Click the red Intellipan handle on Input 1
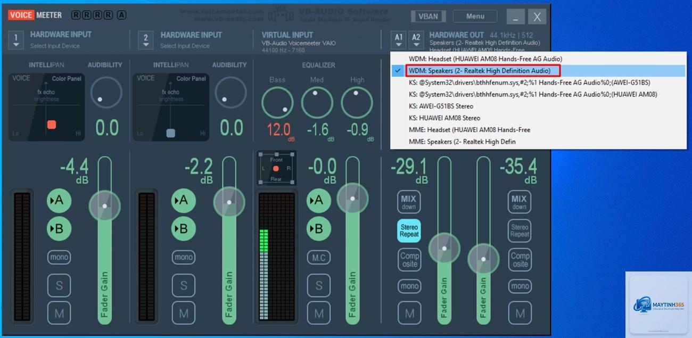This screenshot has height=338, width=692. pyautogui.click(x=52, y=125)
